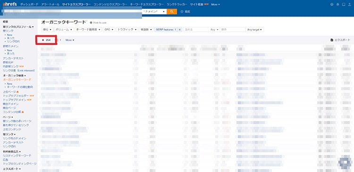Go to サイト監査 in top navigation
This screenshot has width=354, height=172.
click(197, 4)
